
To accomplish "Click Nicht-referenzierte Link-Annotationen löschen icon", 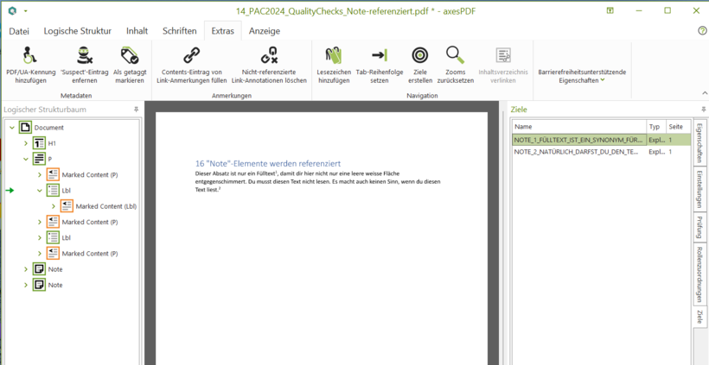I will tap(270, 56).
